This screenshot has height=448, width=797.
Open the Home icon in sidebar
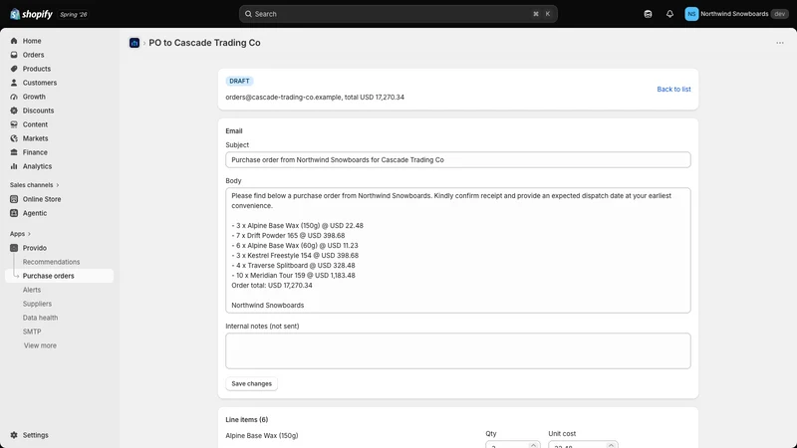point(14,41)
